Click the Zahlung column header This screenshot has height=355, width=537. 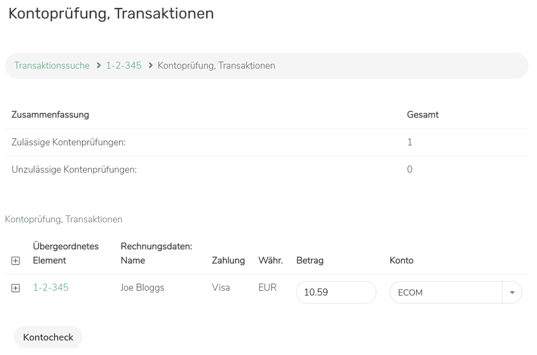pos(228,260)
